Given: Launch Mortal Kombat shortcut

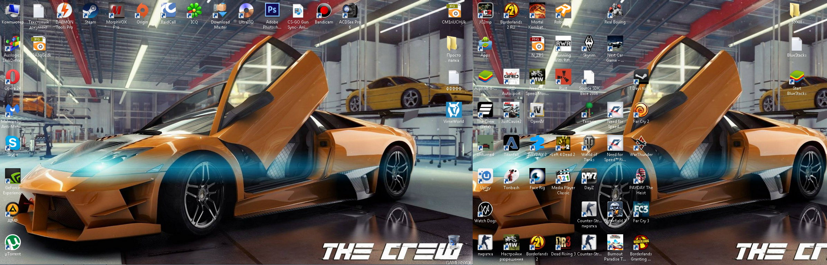Looking at the screenshot, I should [x=537, y=11].
